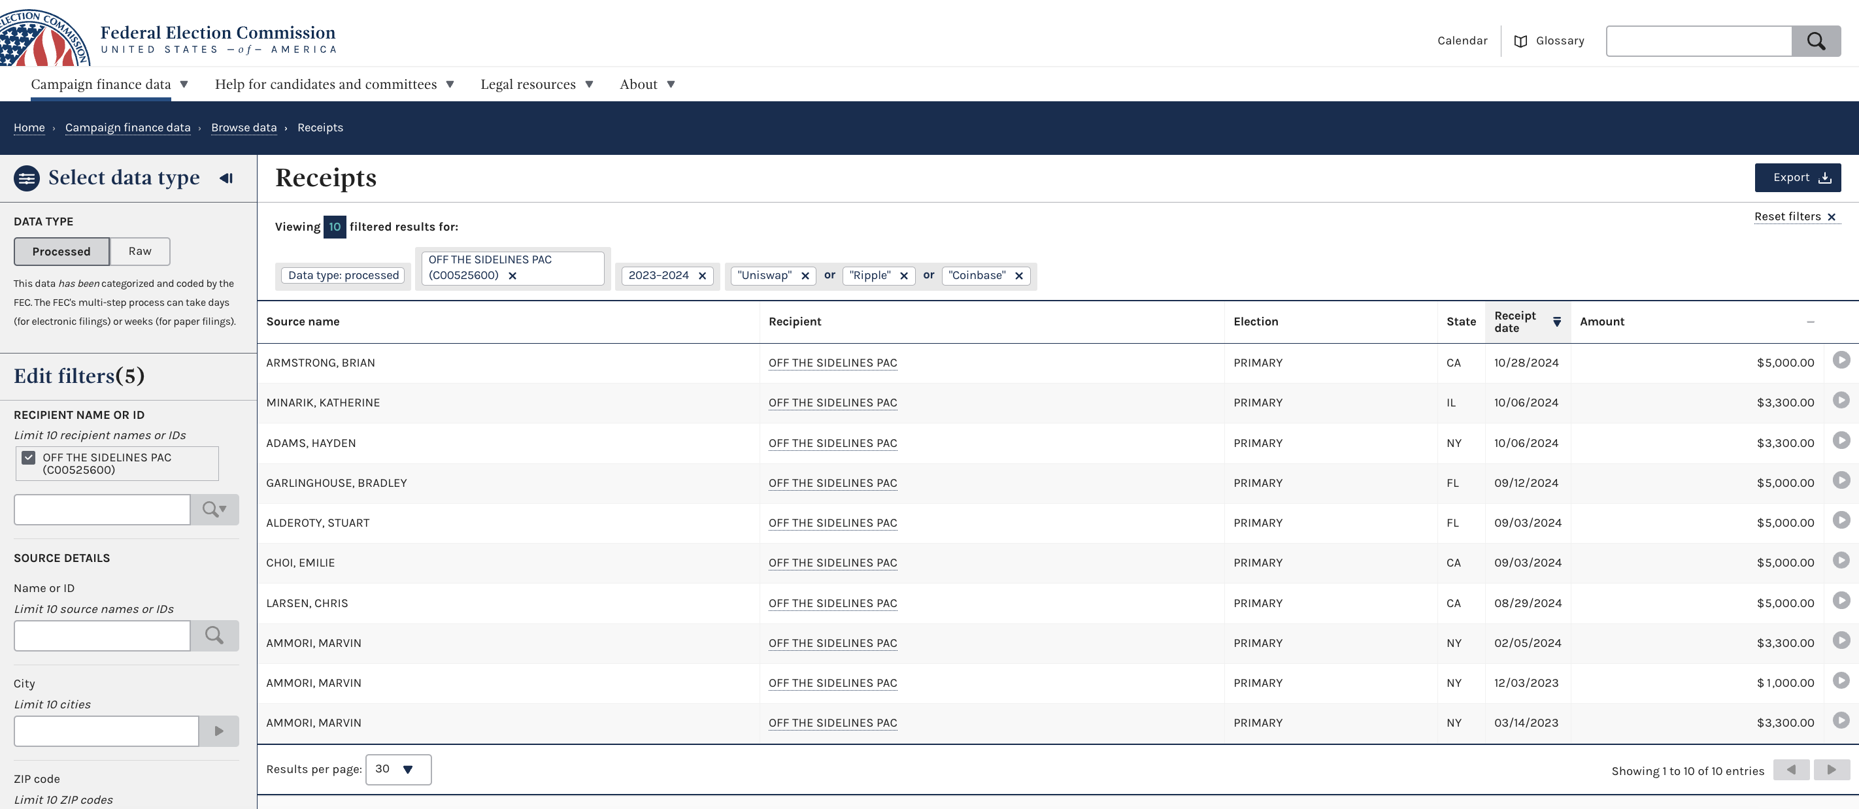Switch data type to Raw
The width and height of the screenshot is (1859, 809).
coord(140,251)
